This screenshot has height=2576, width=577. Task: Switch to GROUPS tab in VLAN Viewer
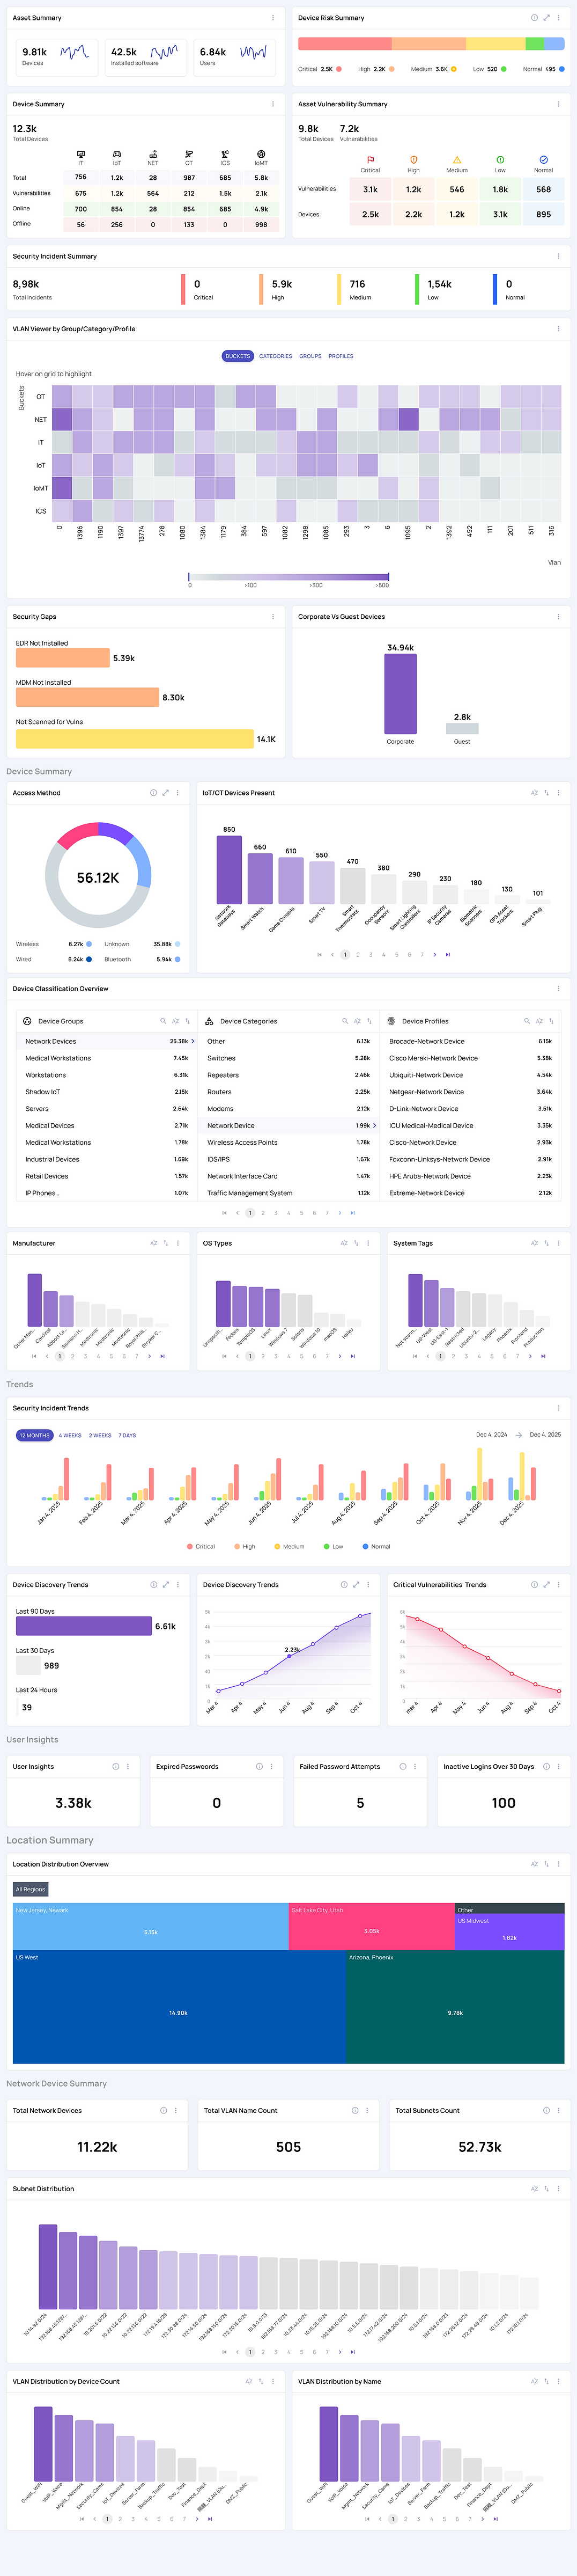[x=311, y=356]
